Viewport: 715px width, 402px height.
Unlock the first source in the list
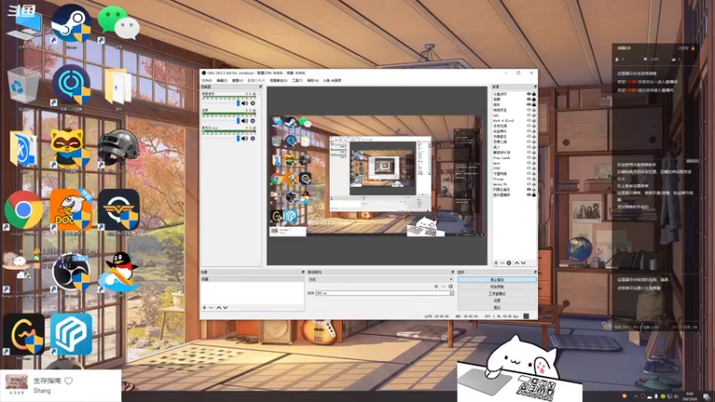(534, 94)
